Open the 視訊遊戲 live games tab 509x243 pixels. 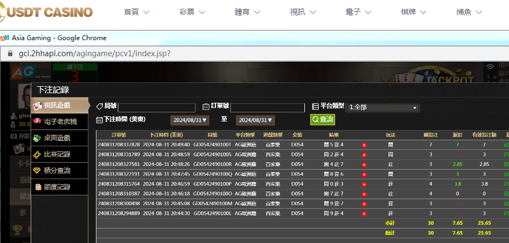(x=57, y=105)
